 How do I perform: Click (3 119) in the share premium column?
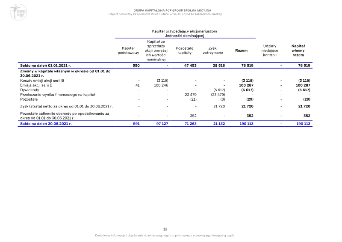tap(162, 81)
